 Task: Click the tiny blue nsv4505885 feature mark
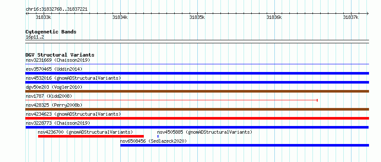point(158,136)
